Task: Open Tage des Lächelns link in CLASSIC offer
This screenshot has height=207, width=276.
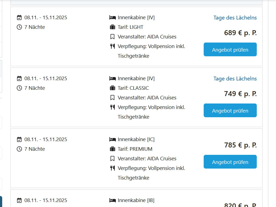Action: click(235, 79)
